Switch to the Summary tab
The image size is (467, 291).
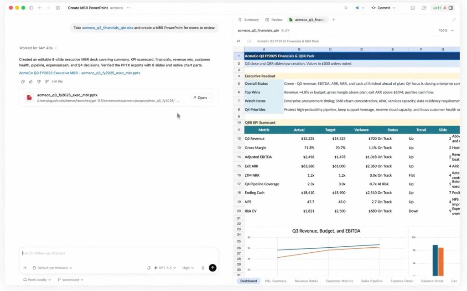(249, 20)
